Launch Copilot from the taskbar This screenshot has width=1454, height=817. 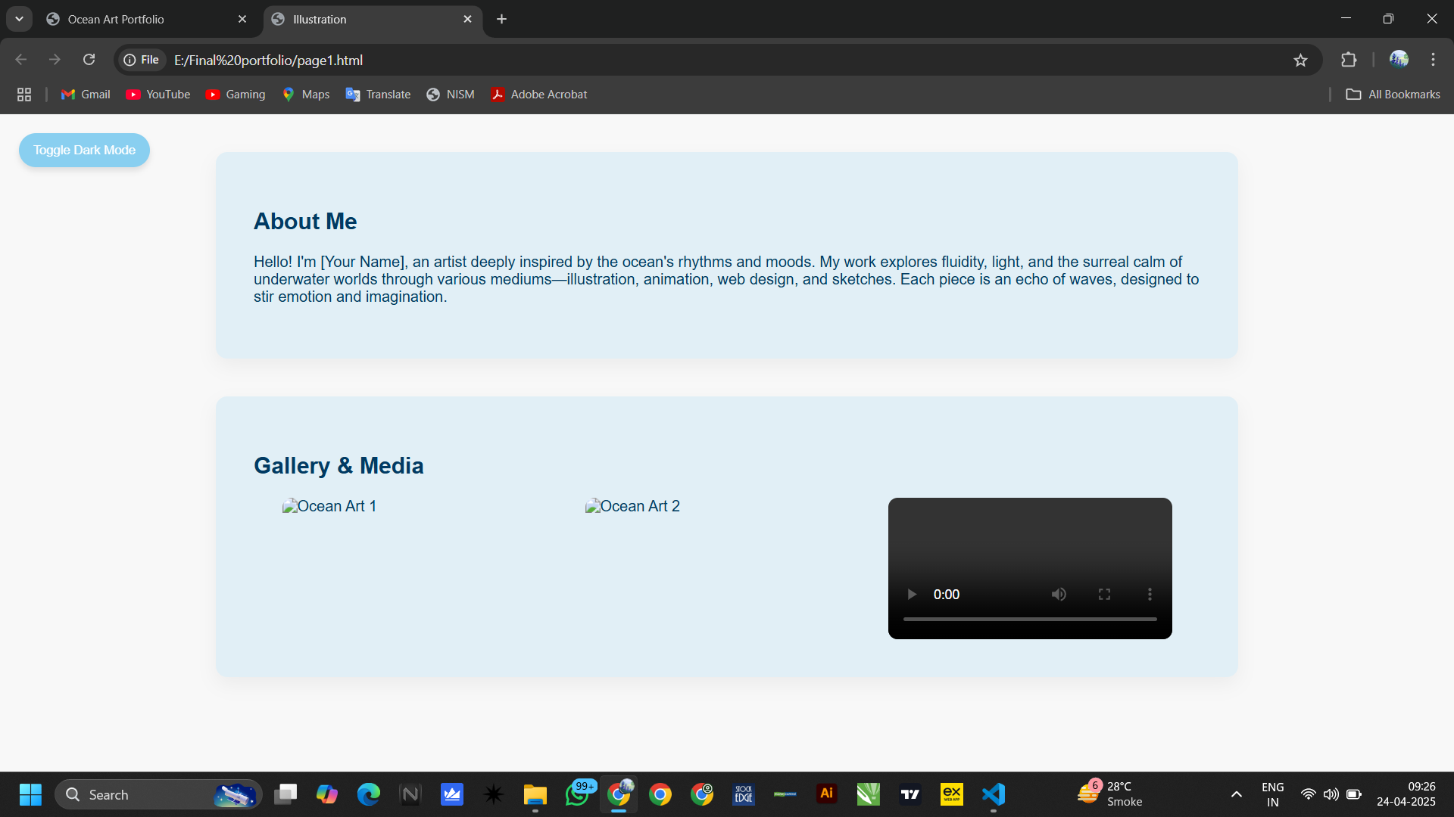[x=327, y=794]
